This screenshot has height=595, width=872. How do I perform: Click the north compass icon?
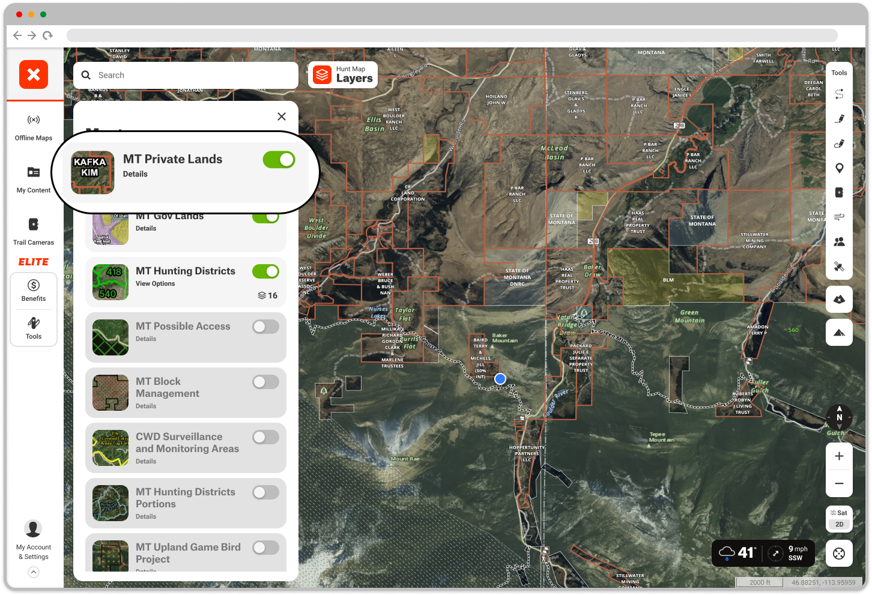point(839,417)
